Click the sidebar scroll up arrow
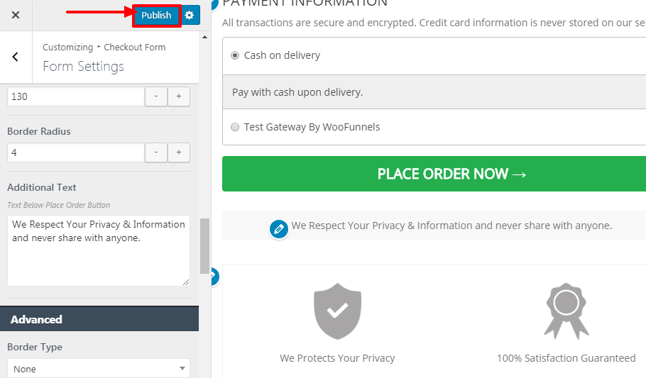646x378 pixels. (x=204, y=38)
